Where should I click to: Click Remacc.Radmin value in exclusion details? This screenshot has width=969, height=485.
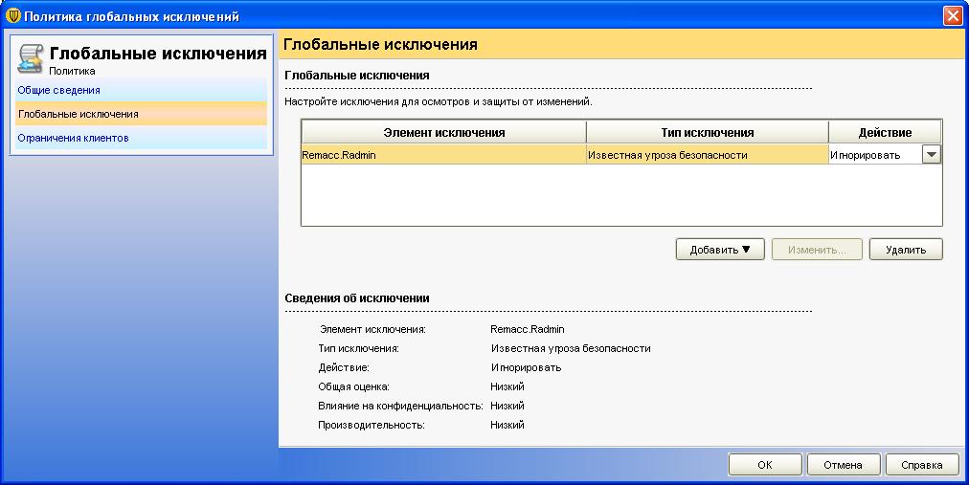(528, 329)
